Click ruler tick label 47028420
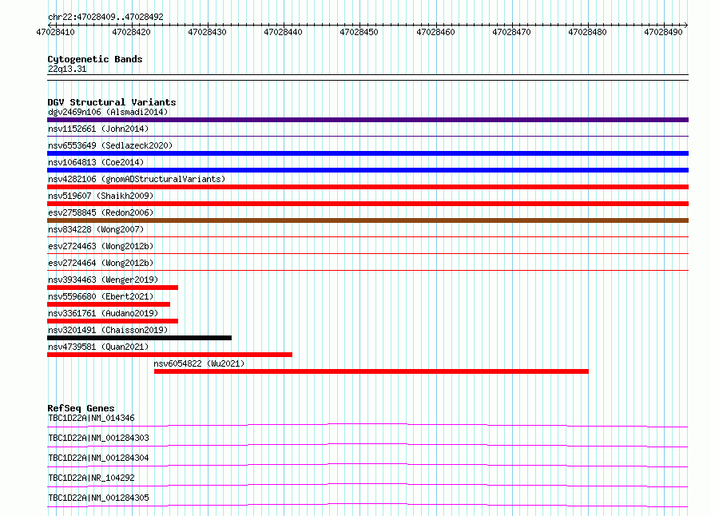 pos(131,32)
